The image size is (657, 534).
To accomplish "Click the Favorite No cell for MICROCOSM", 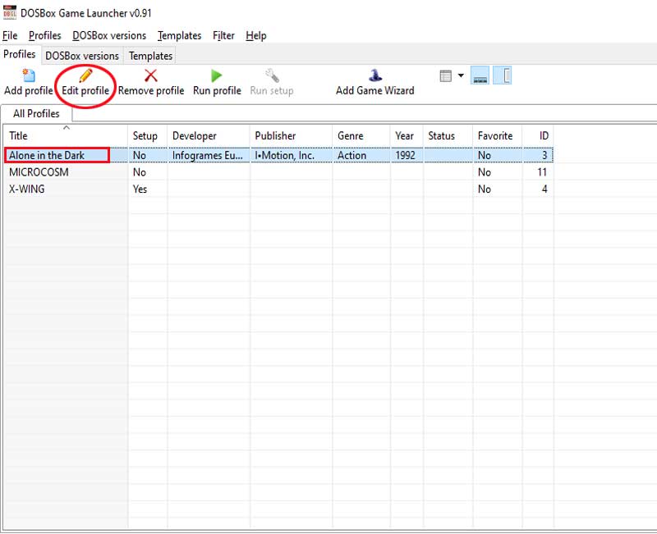I will (498, 172).
